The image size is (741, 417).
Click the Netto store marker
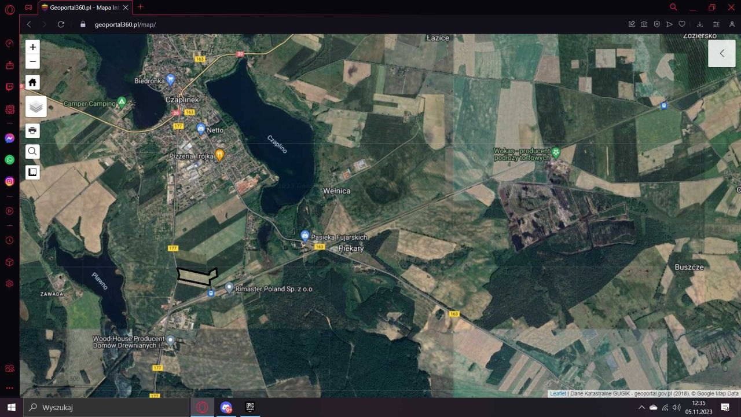[x=201, y=129]
